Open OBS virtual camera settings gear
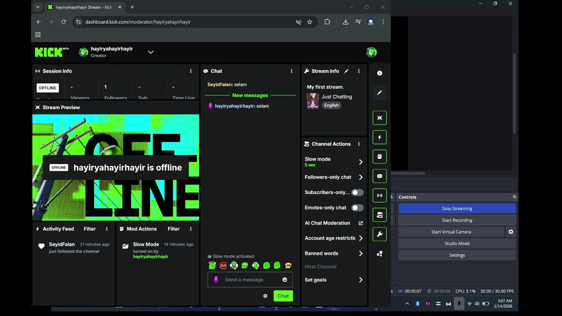The height and width of the screenshot is (316, 562). click(x=511, y=232)
